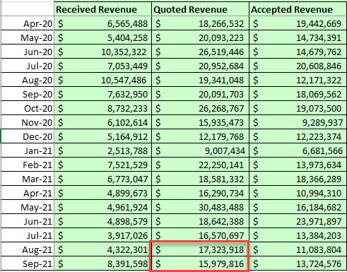This screenshot has width=347, height=272.
Task: Click the Sep-20 date cell
Action: pyautogui.click(x=28, y=94)
